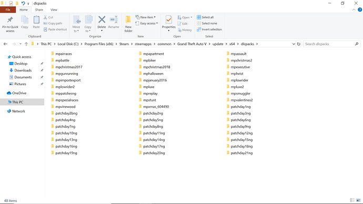Click the Rename icon
363x204 pixels.
(x=114, y=19)
